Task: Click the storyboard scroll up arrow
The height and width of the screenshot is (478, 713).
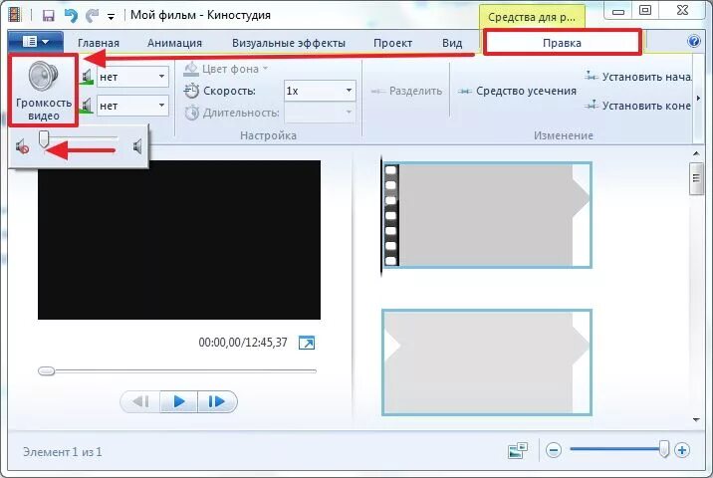Action: tap(696, 153)
